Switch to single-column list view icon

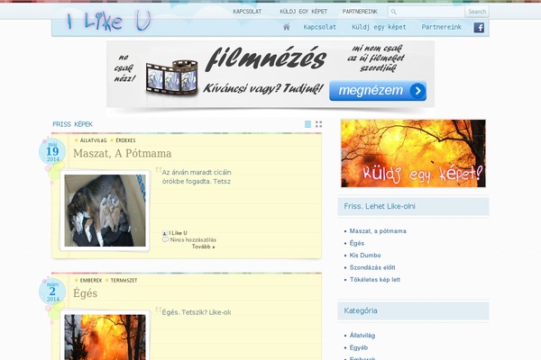[307, 124]
